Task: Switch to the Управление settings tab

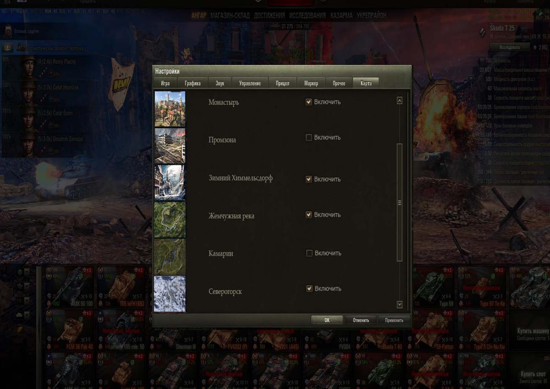Action: [x=250, y=83]
